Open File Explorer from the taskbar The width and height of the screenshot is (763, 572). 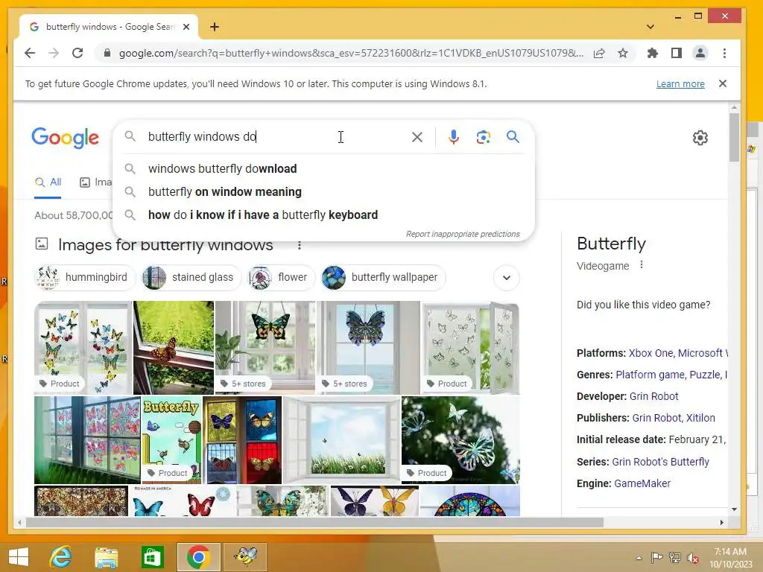point(106,557)
